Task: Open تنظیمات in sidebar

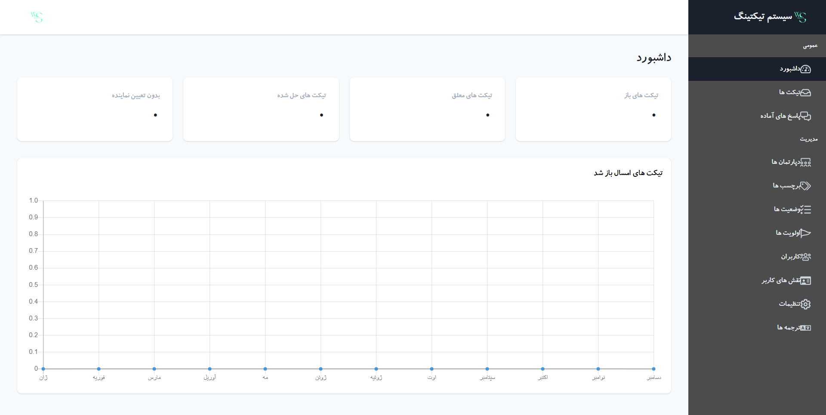Action: coord(757,304)
